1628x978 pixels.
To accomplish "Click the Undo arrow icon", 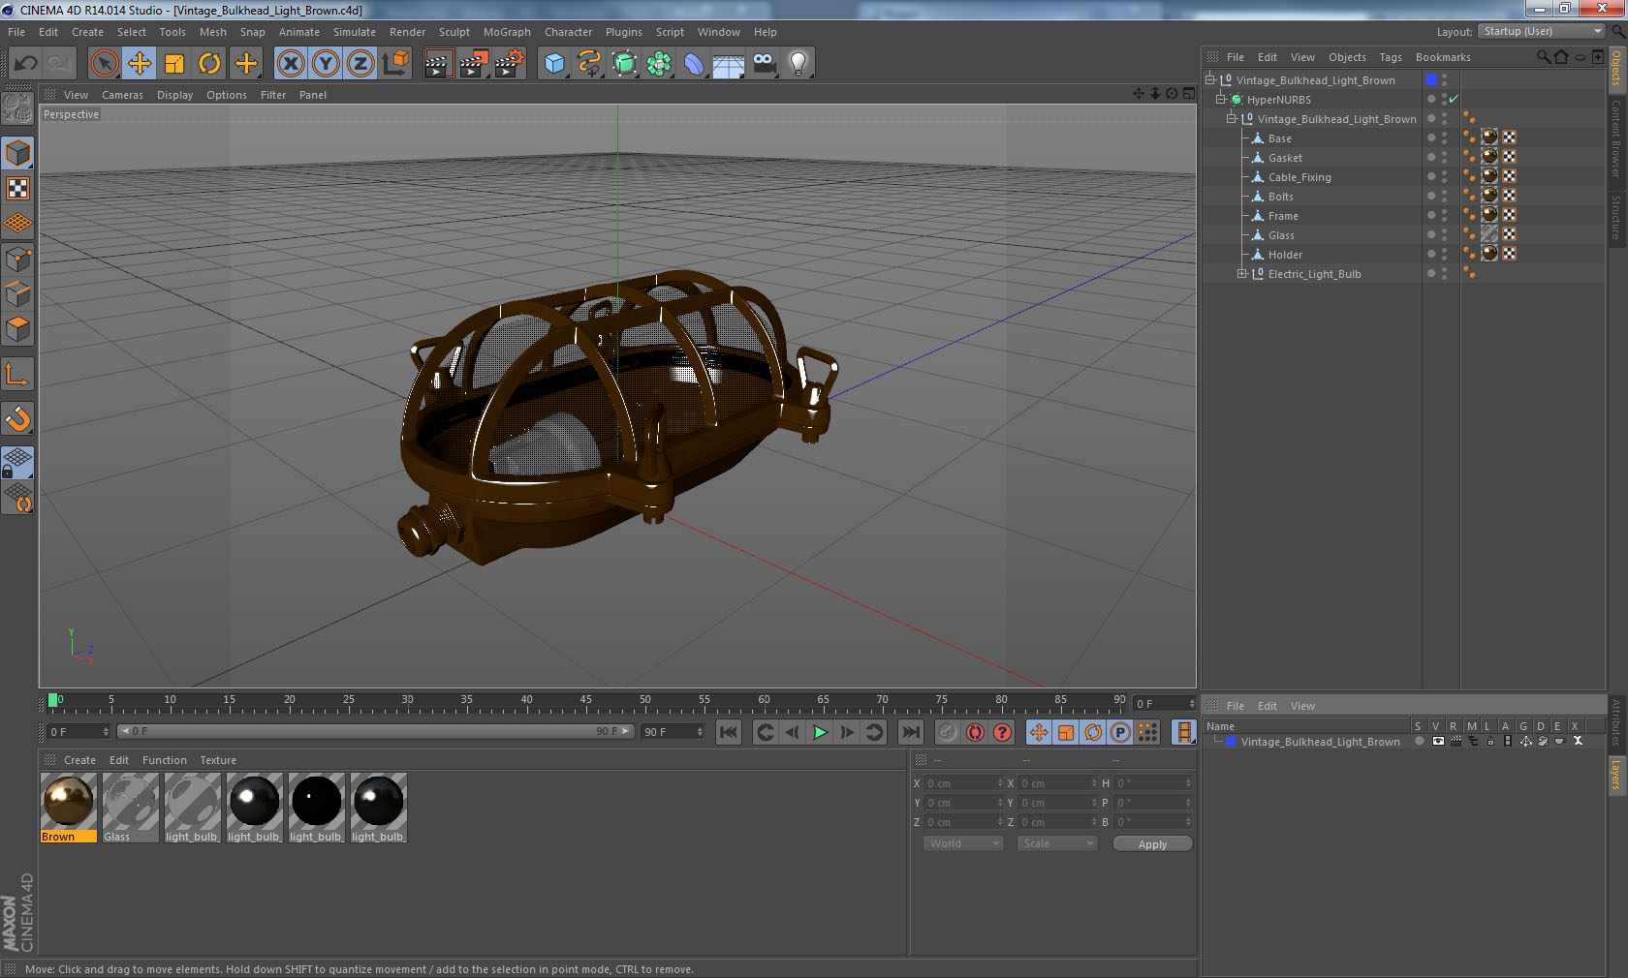I will (x=26, y=64).
